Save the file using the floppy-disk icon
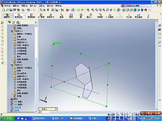This screenshot has width=162, height=121. click(11, 10)
